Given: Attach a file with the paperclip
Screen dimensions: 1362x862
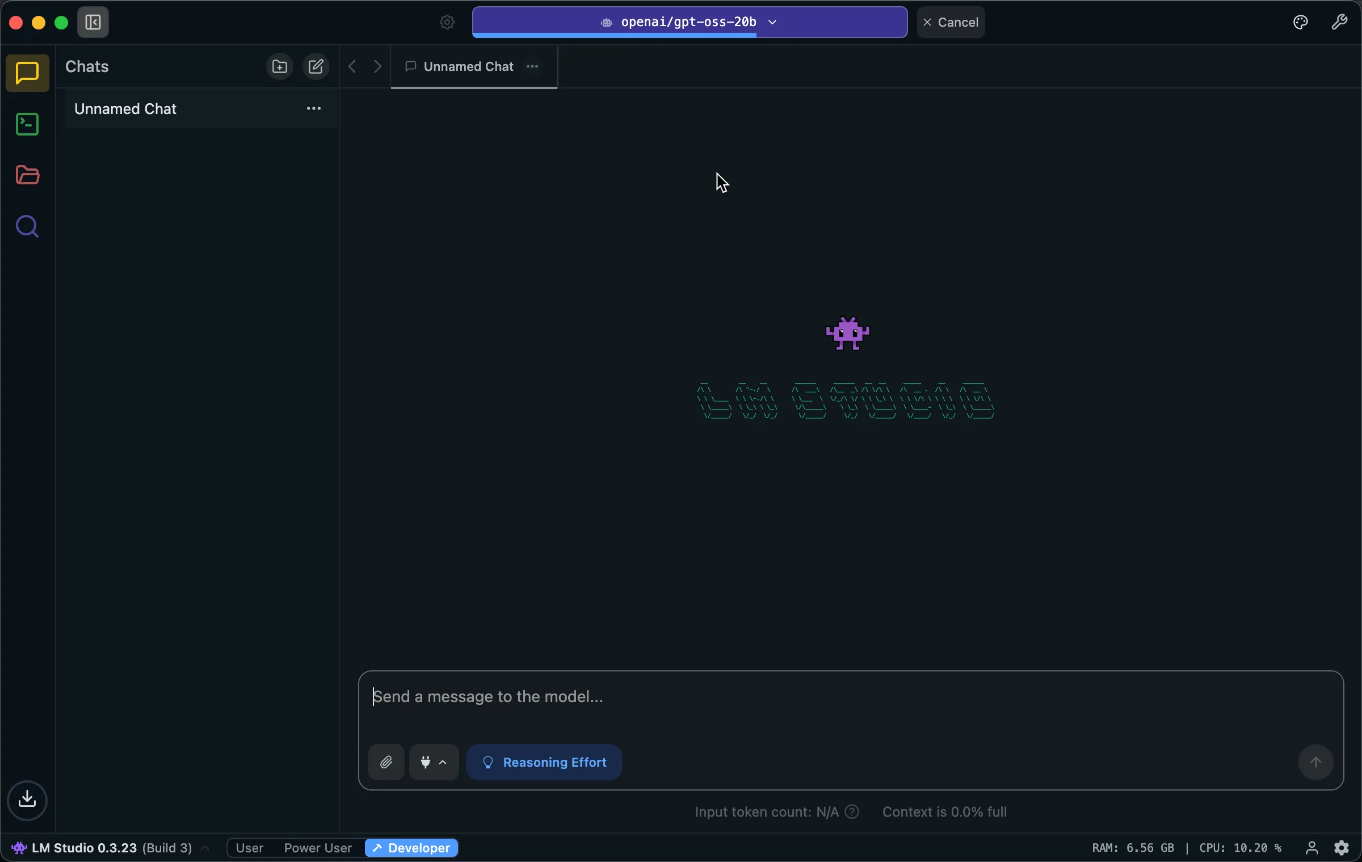Looking at the screenshot, I should click(x=386, y=762).
